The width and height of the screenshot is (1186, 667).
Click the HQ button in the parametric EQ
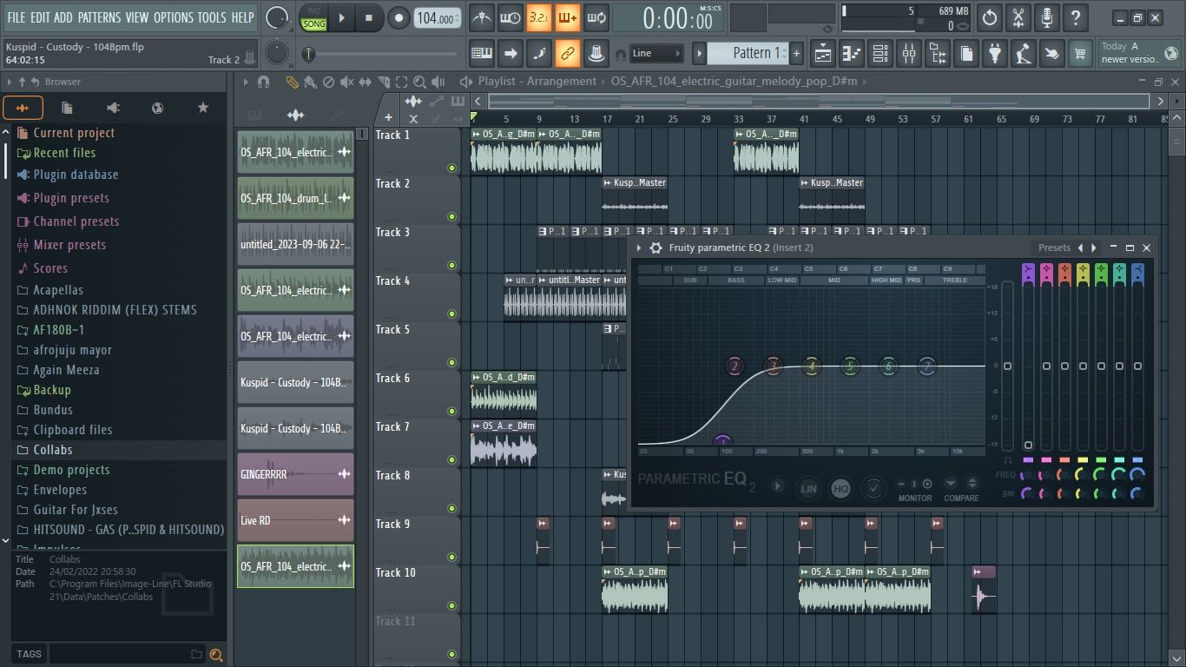click(x=840, y=488)
